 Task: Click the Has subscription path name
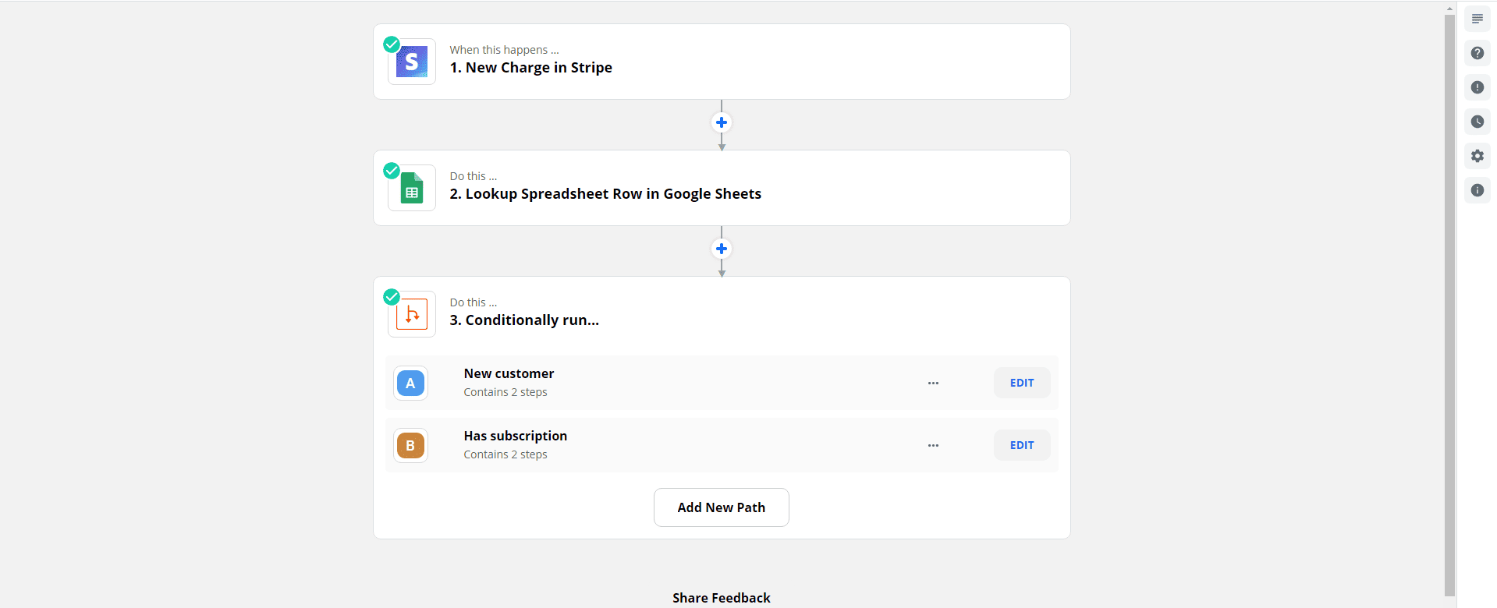tap(515, 436)
